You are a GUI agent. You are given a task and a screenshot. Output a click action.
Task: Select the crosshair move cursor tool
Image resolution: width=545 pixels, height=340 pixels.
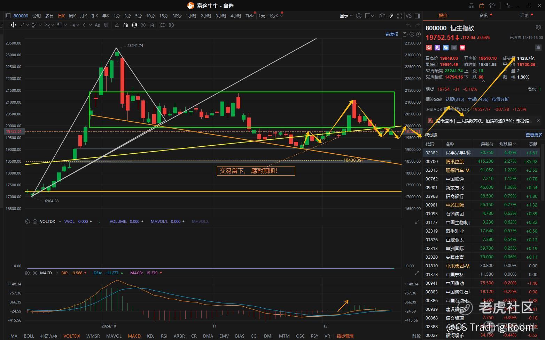13,25
